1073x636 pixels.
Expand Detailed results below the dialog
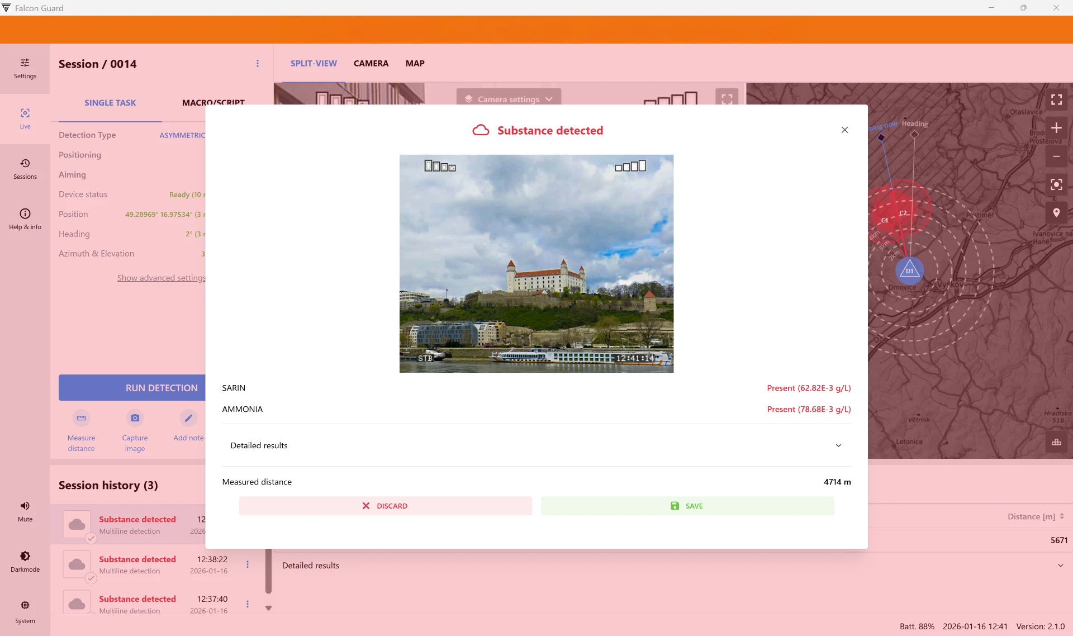tap(673, 566)
